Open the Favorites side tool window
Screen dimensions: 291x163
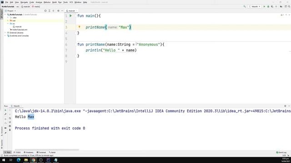[x=2, y=144]
